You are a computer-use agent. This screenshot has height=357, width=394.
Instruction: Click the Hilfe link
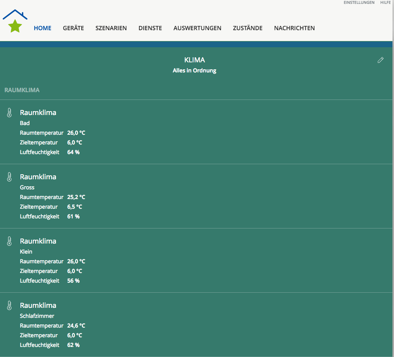click(x=386, y=3)
